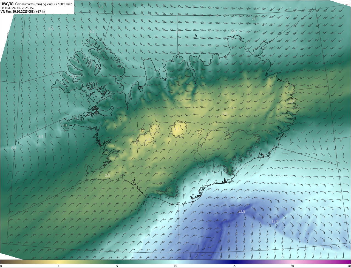Click the color scale tick labeled 50
This screenshot has height=268, width=351.
[349, 266]
